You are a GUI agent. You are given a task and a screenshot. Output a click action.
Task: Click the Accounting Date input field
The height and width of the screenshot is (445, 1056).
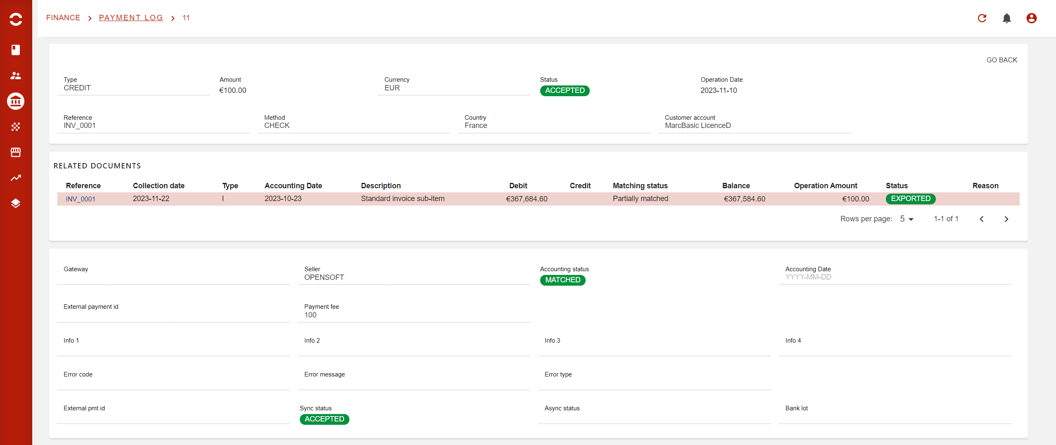tap(895, 277)
